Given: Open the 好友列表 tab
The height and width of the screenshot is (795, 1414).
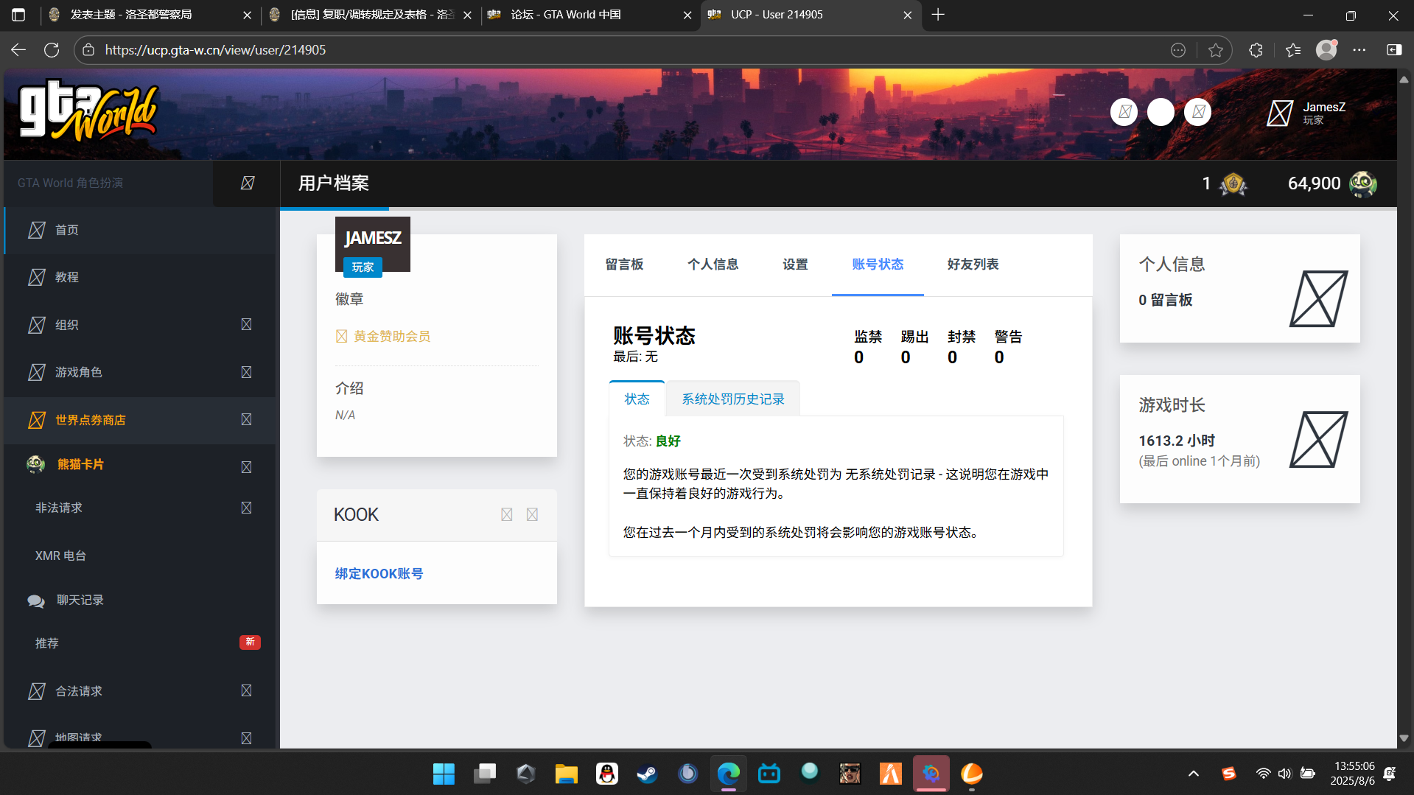Looking at the screenshot, I should pyautogui.click(x=973, y=265).
